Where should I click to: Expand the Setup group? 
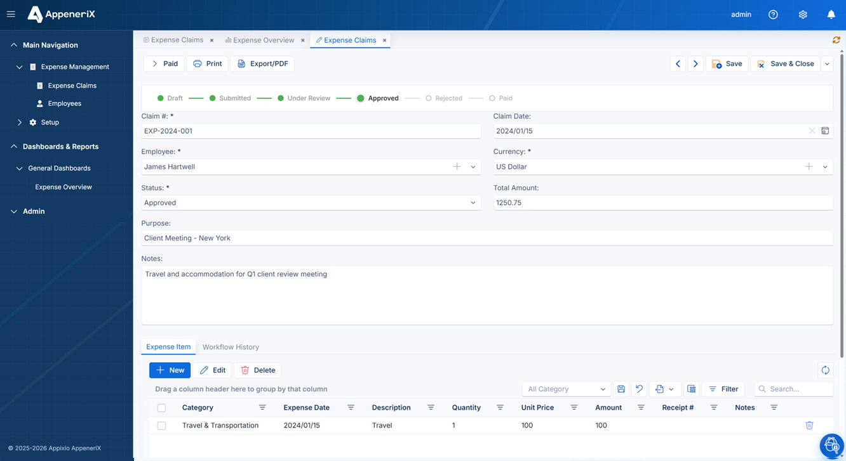pyautogui.click(x=19, y=122)
